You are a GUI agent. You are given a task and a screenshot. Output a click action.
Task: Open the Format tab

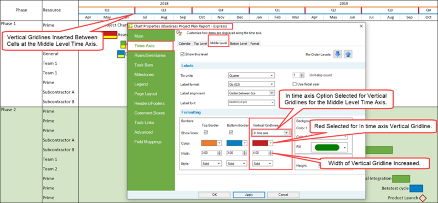255,44
